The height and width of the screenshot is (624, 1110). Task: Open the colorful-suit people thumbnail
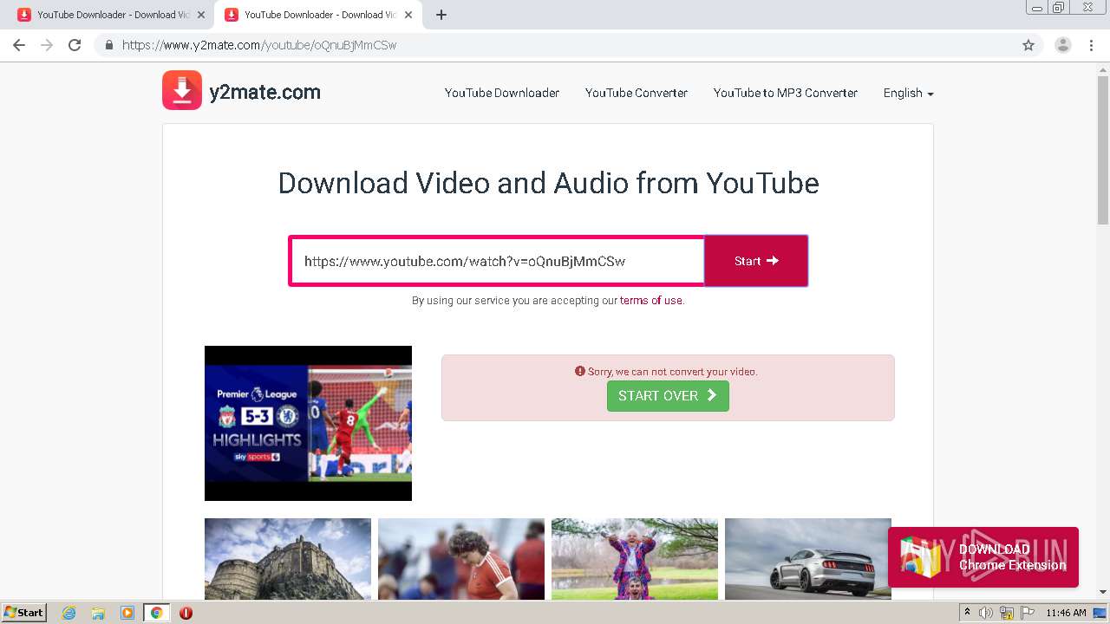[x=635, y=559]
